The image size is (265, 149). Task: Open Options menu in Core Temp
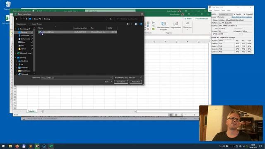coord(217,10)
